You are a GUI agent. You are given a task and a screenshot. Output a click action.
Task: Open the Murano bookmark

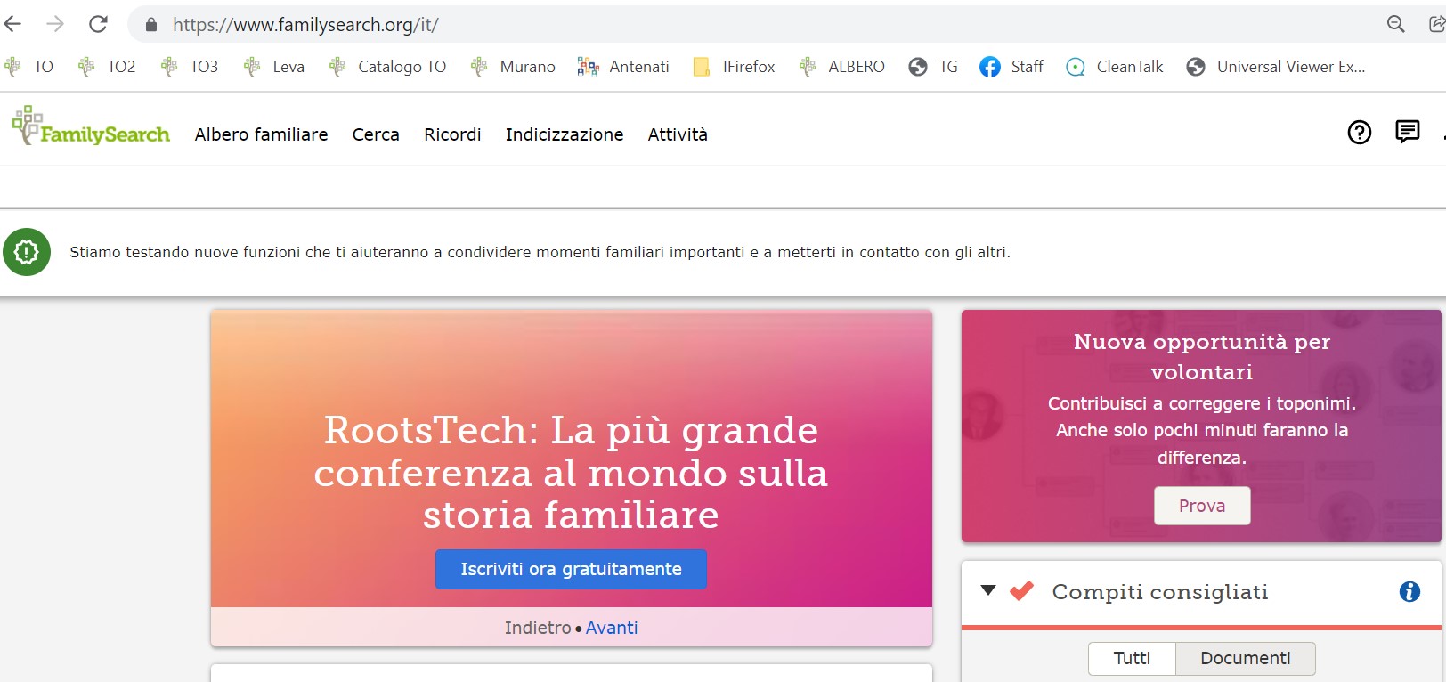click(x=514, y=67)
